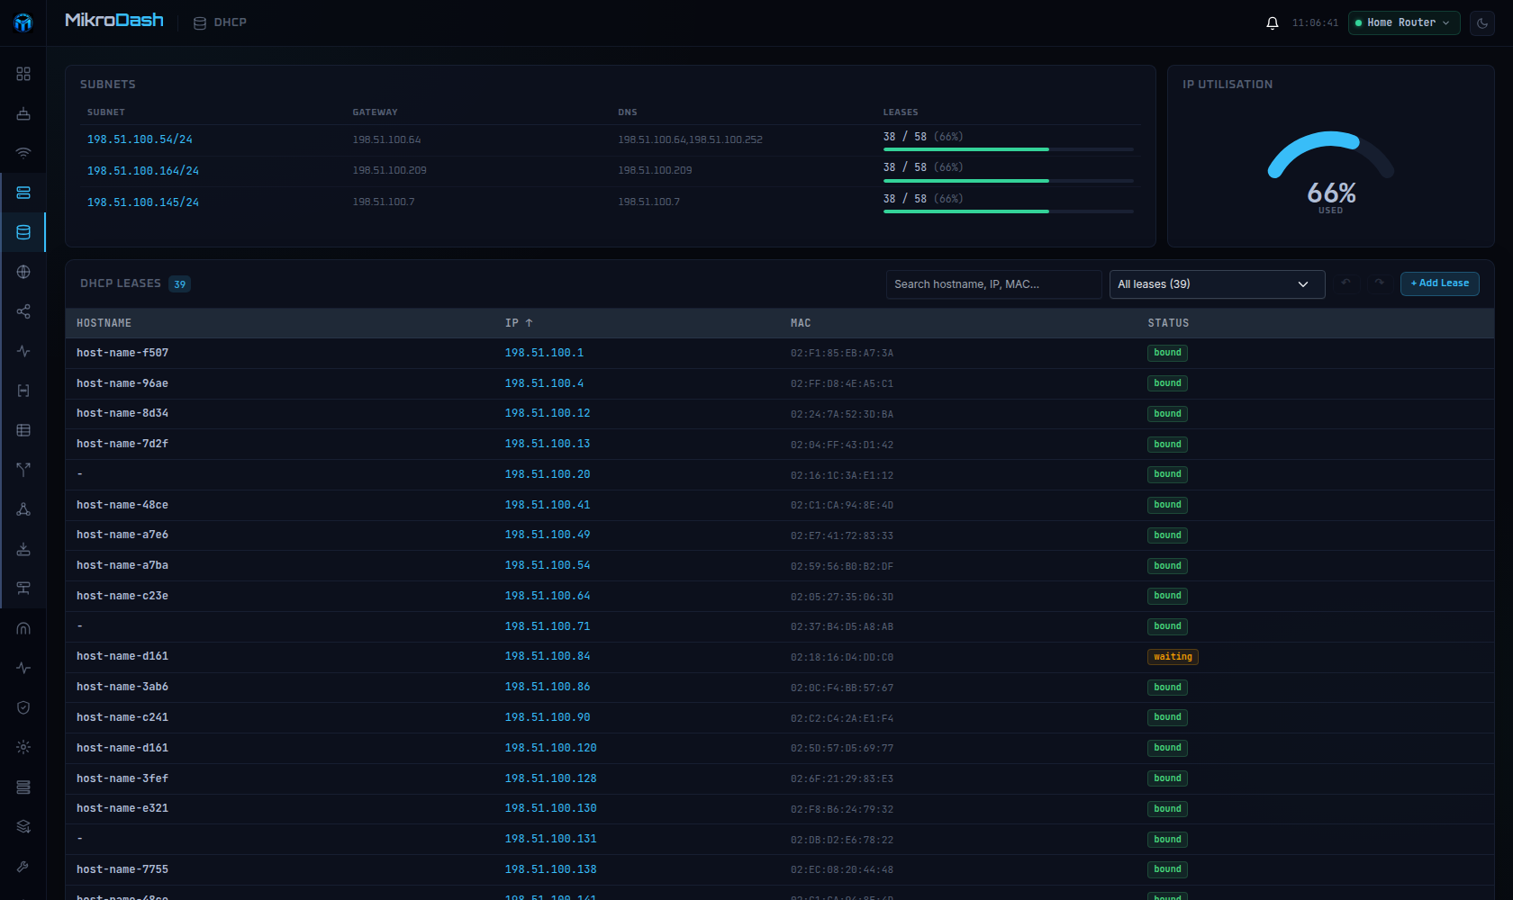Sort leases by the MAC column header

click(801, 323)
